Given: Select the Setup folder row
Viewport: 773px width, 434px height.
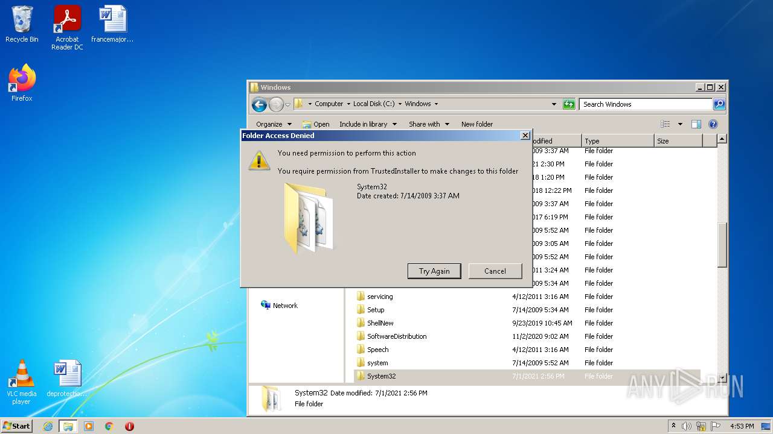Looking at the screenshot, I should click(527, 310).
